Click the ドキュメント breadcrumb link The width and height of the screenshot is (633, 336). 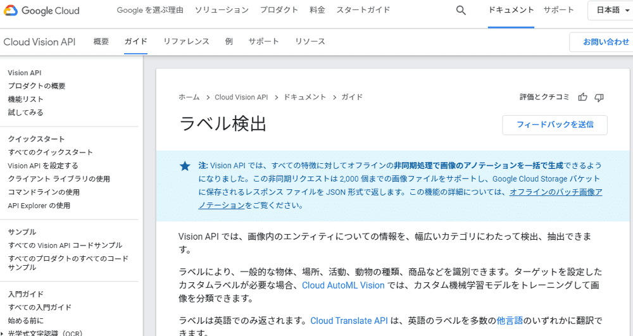pos(304,97)
